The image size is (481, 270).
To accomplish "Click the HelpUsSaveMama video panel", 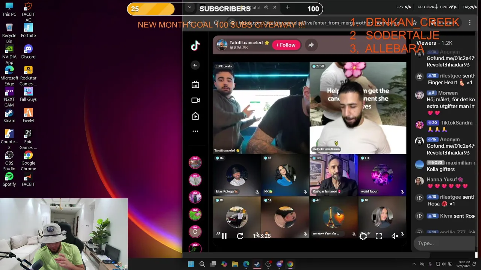I will (358, 108).
